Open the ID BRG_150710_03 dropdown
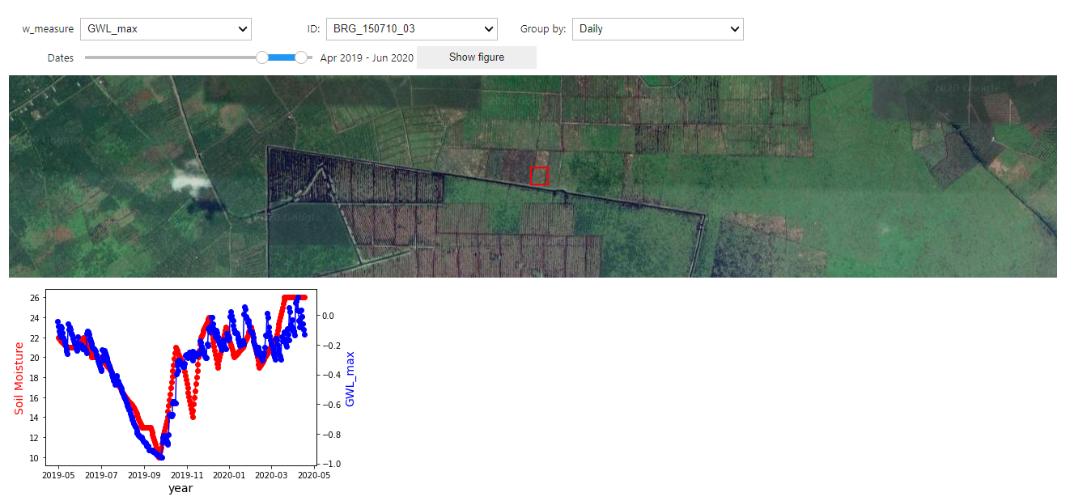Image resolution: width=1070 pixels, height=501 pixels. (x=411, y=29)
